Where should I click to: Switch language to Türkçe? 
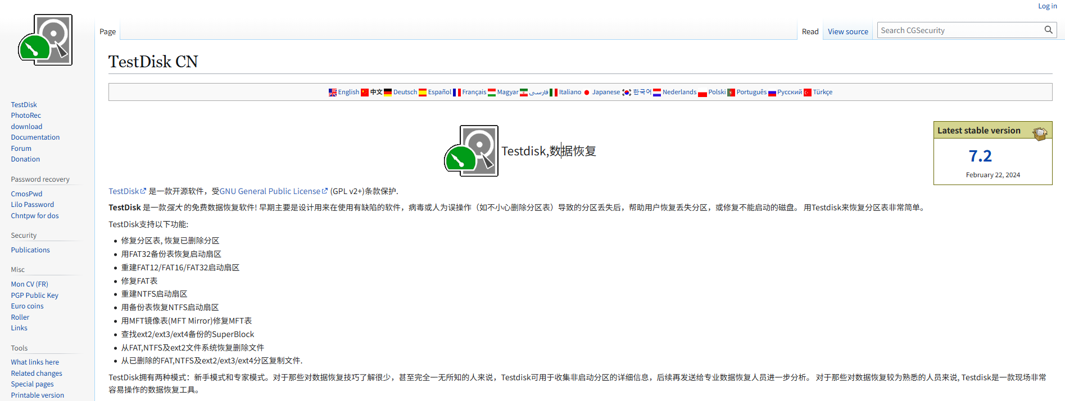tap(823, 92)
